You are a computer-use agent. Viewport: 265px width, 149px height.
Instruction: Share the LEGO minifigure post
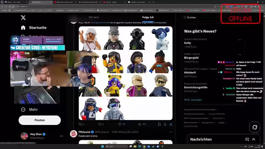coord(165,124)
